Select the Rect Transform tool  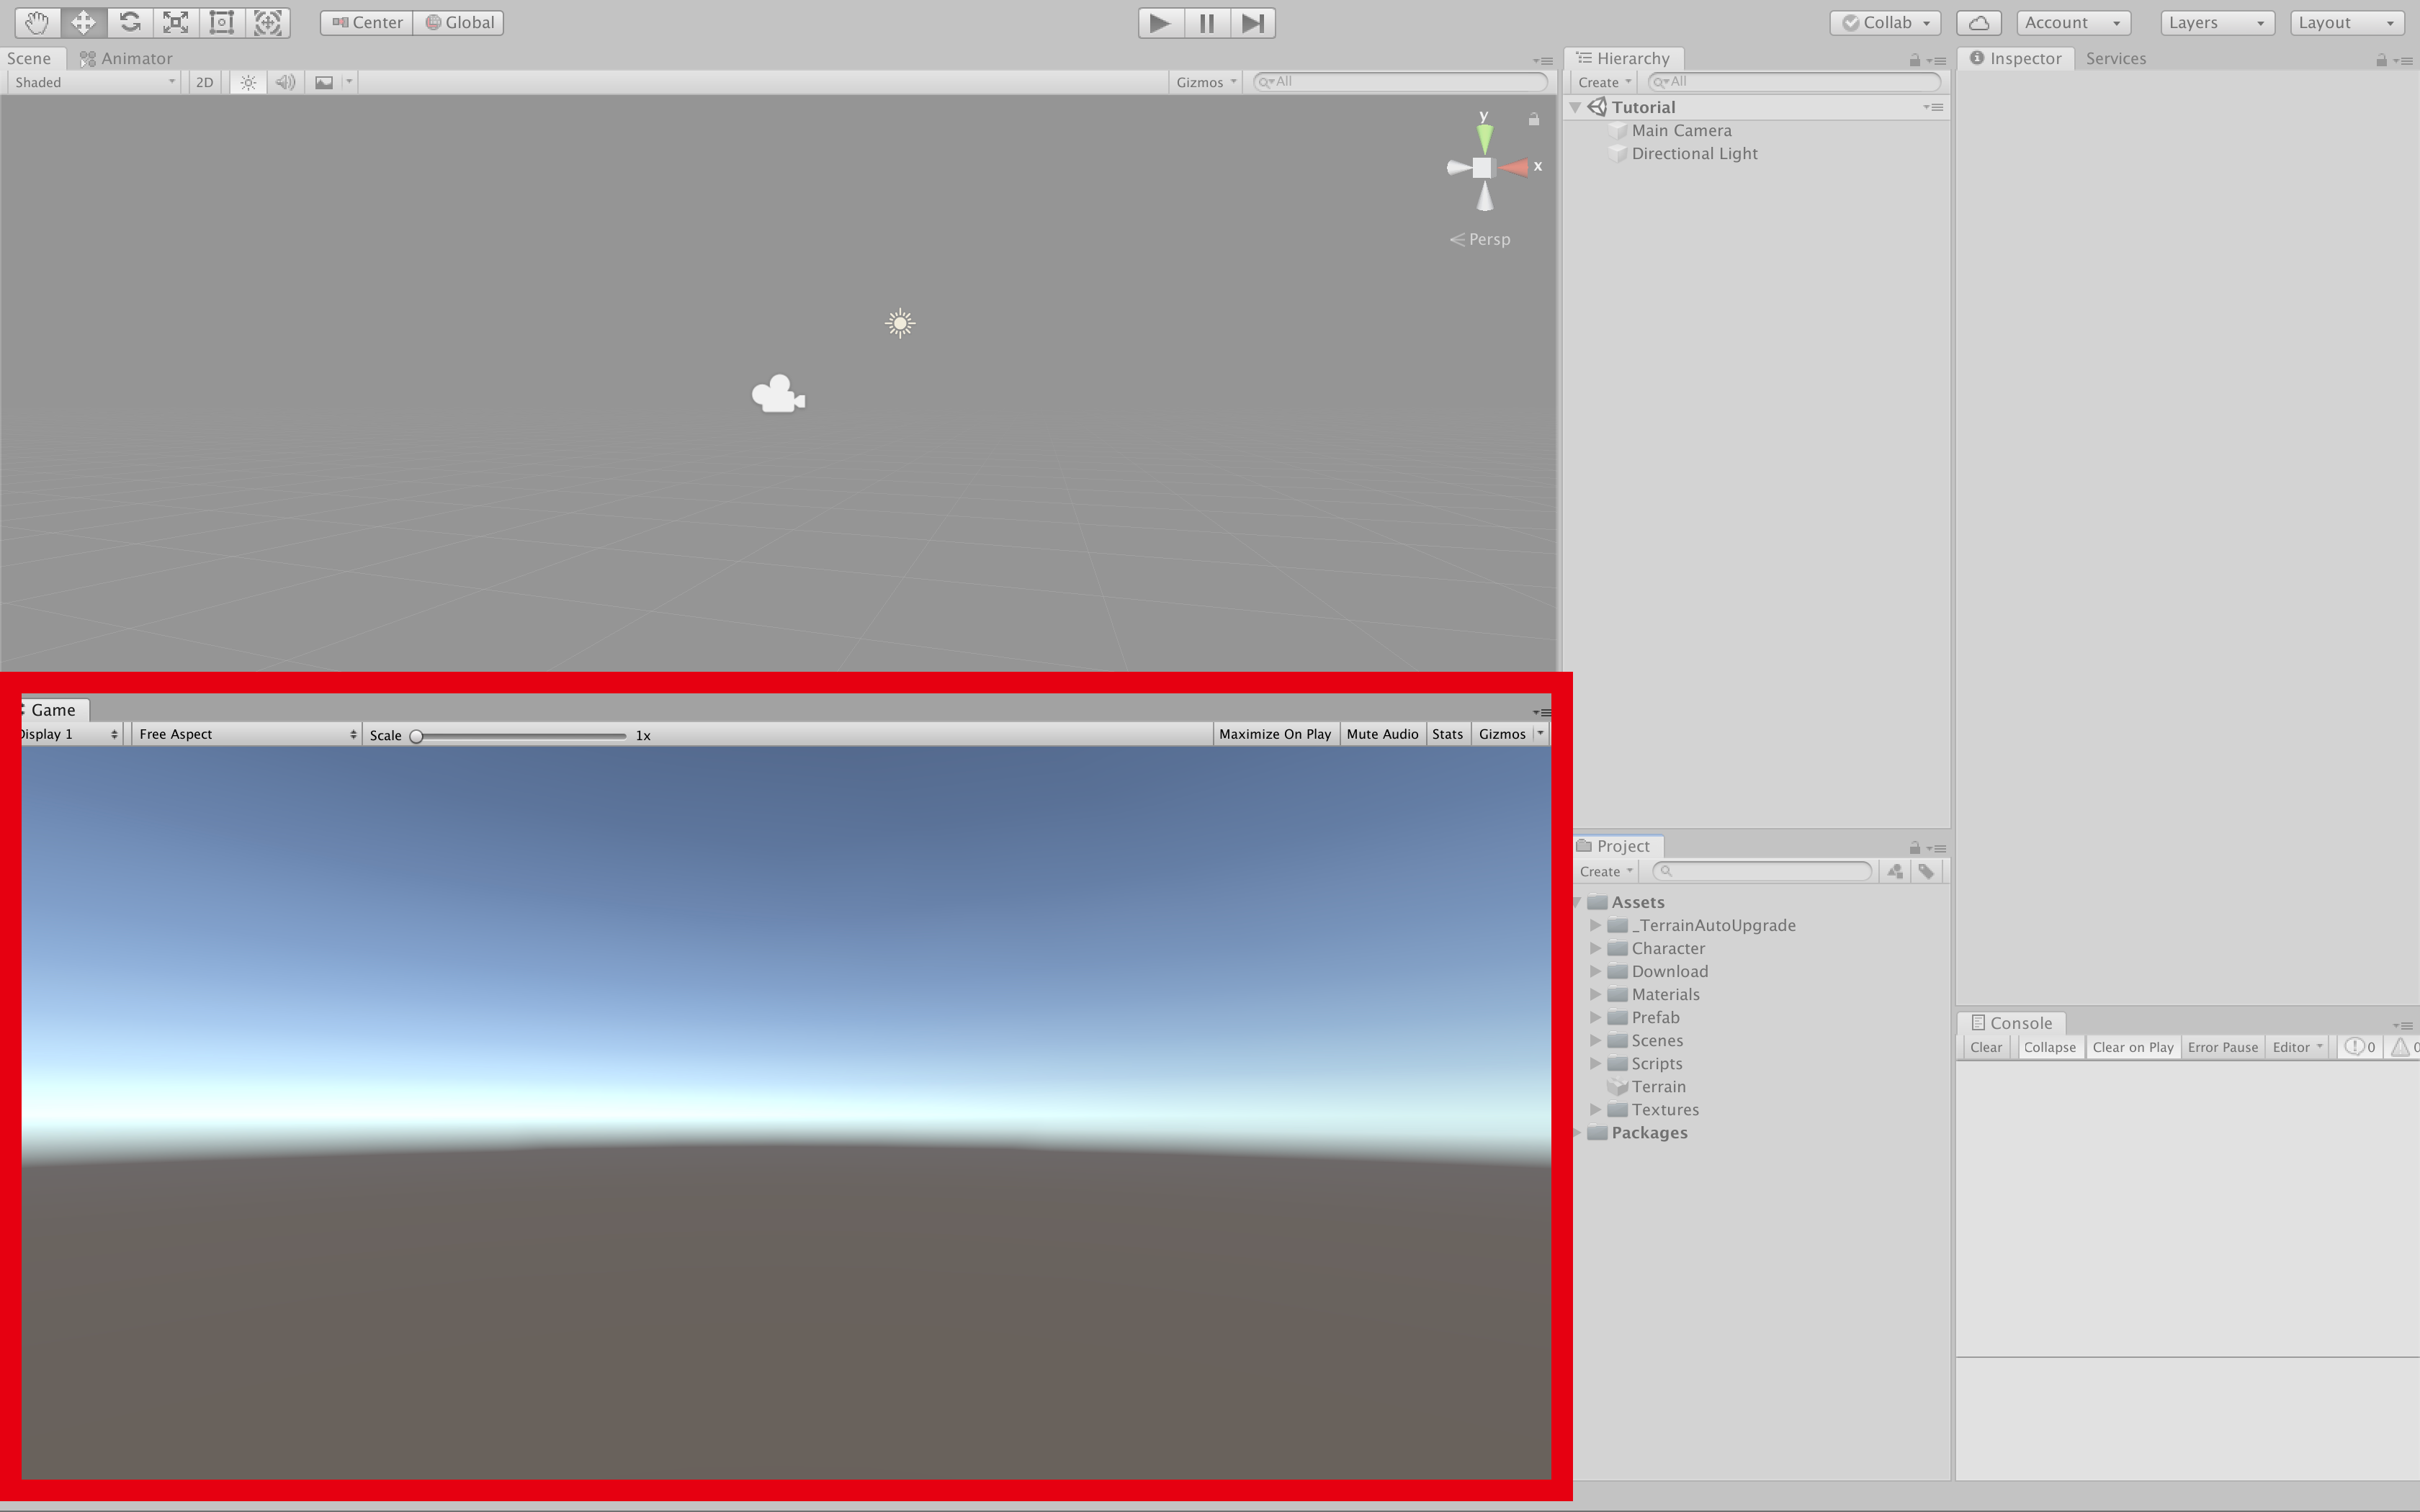[221, 22]
